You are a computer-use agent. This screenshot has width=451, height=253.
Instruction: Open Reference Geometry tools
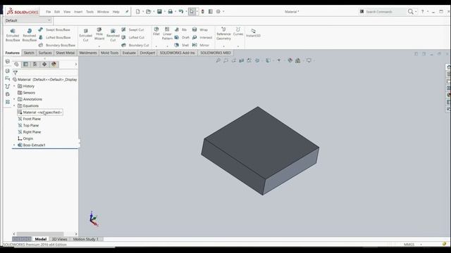point(223,34)
